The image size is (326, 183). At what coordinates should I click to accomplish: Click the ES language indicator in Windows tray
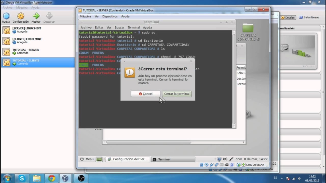[x=275, y=178]
